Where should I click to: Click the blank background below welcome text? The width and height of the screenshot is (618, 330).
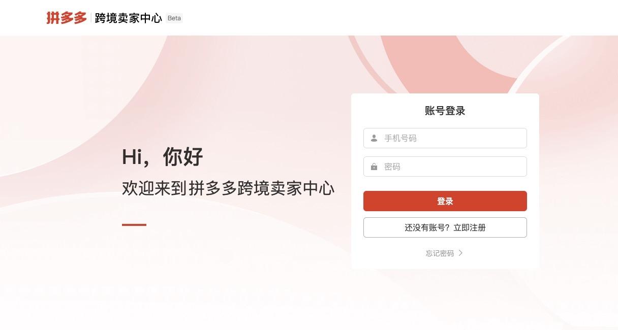point(203,274)
